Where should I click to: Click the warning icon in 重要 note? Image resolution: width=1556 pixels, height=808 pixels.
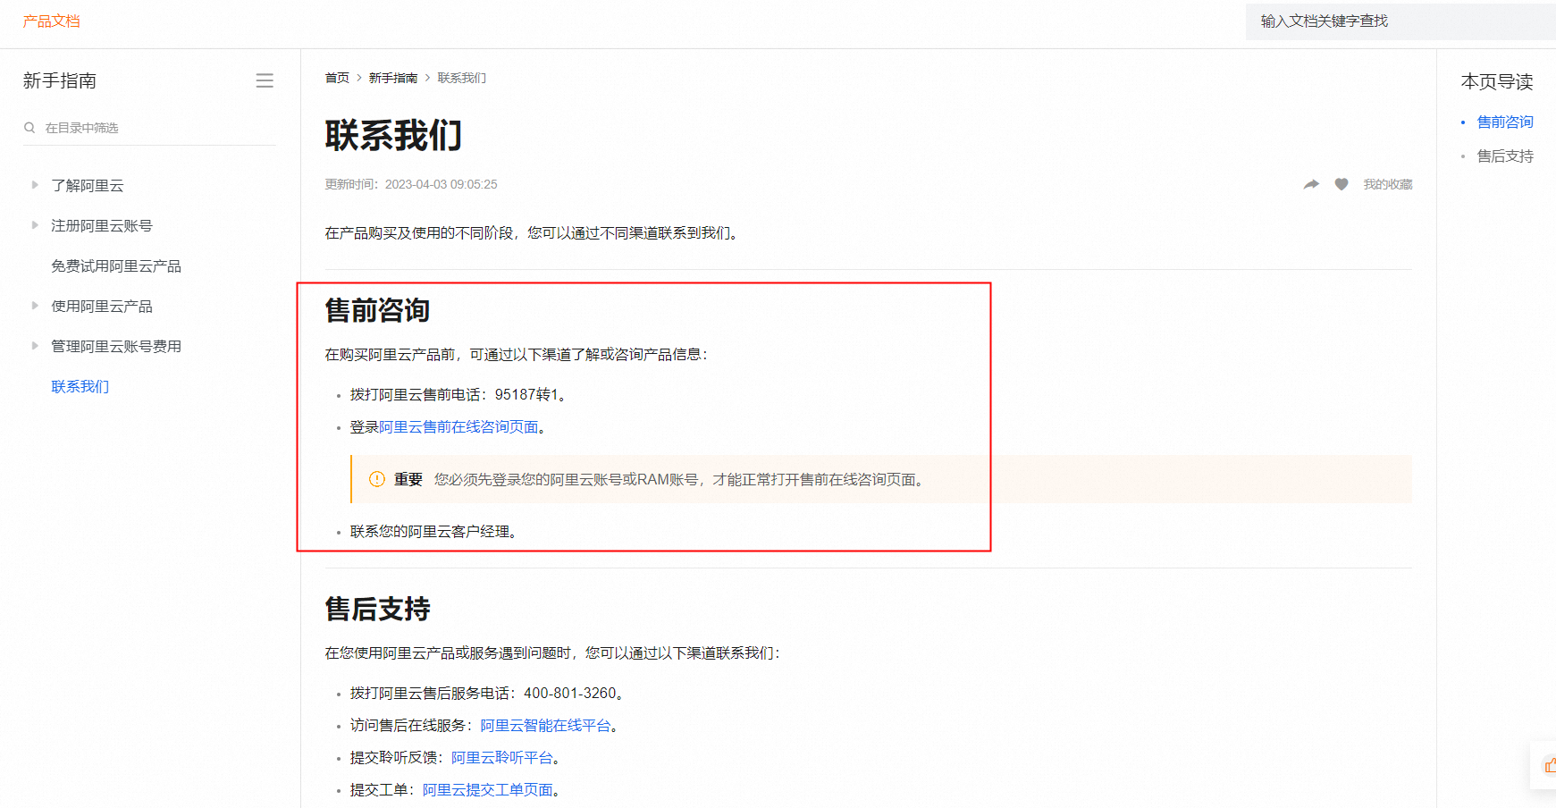click(377, 479)
